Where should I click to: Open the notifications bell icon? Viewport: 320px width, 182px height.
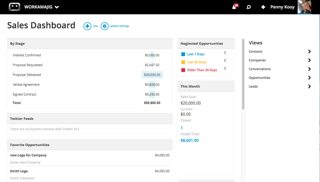(234, 7)
